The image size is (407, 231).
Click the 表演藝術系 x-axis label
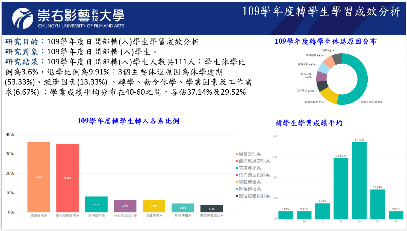pos(96,215)
